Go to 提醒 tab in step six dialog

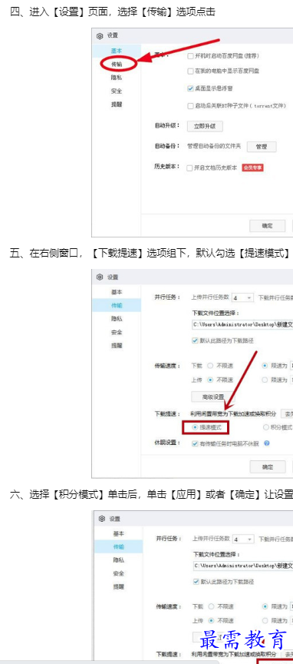118,587
